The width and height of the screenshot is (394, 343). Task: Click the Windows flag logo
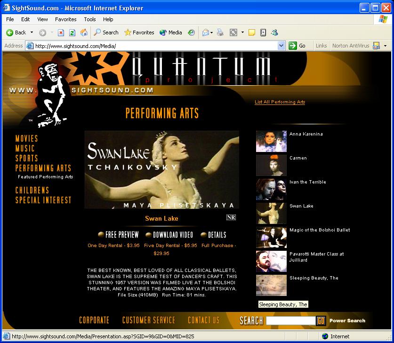(x=383, y=19)
